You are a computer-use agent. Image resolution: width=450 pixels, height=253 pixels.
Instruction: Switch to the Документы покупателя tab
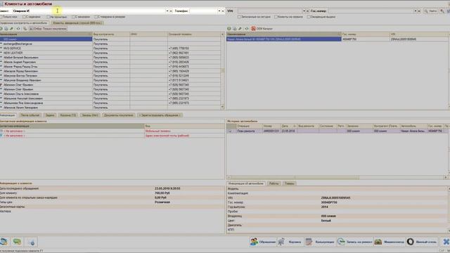(x=119, y=115)
